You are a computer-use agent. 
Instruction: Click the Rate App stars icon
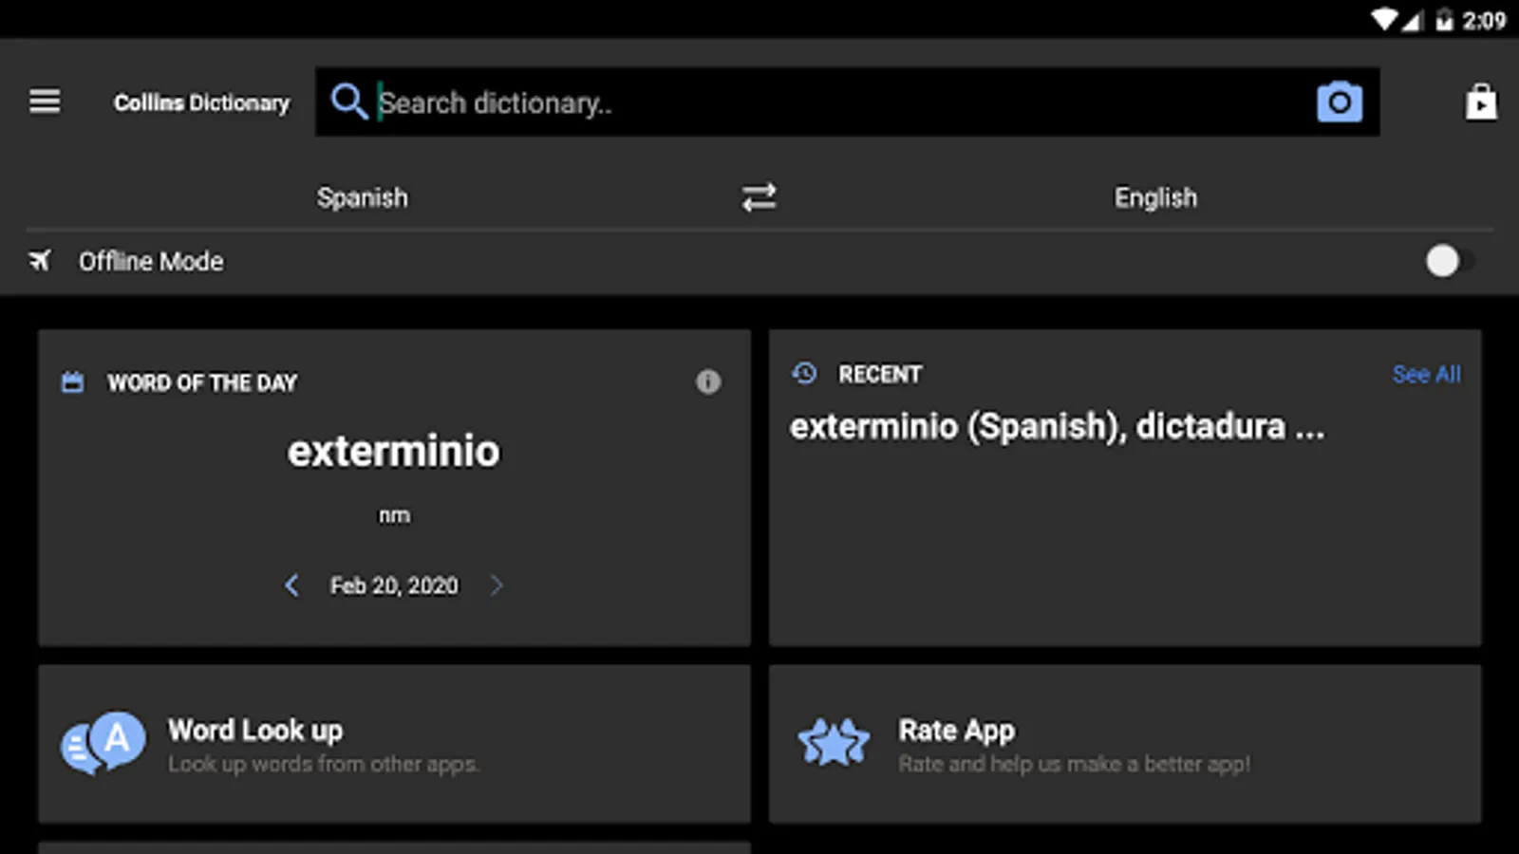click(834, 743)
